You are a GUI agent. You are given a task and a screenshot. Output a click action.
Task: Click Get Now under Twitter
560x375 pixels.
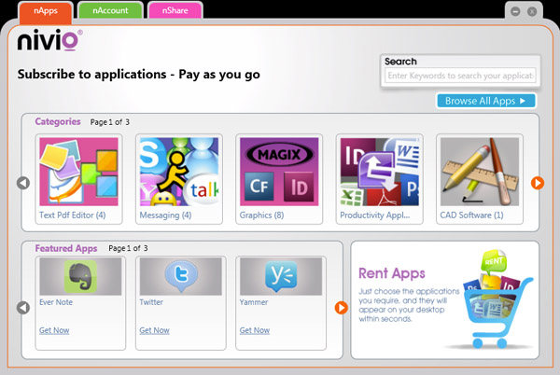[154, 330]
